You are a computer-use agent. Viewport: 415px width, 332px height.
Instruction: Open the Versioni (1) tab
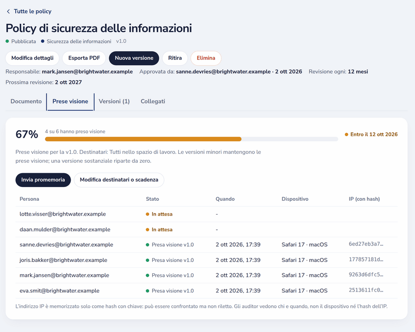[x=114, y=102]
